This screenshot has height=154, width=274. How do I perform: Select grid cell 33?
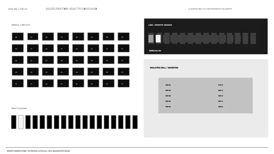[x=63, y=72]
